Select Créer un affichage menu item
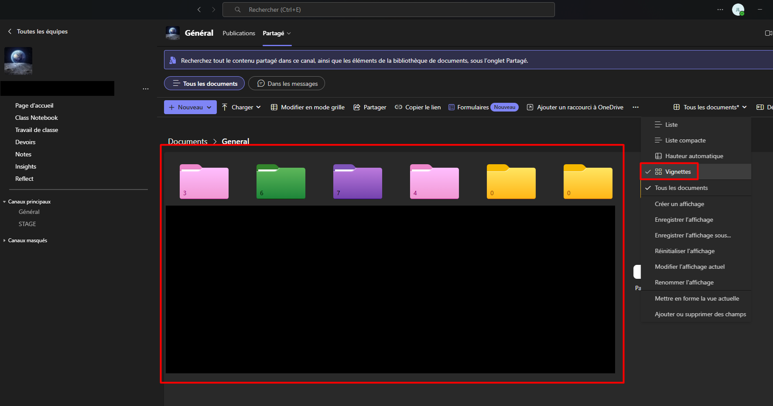The width and height of the screenshot is (773, 406). click(x=696, y=204)
